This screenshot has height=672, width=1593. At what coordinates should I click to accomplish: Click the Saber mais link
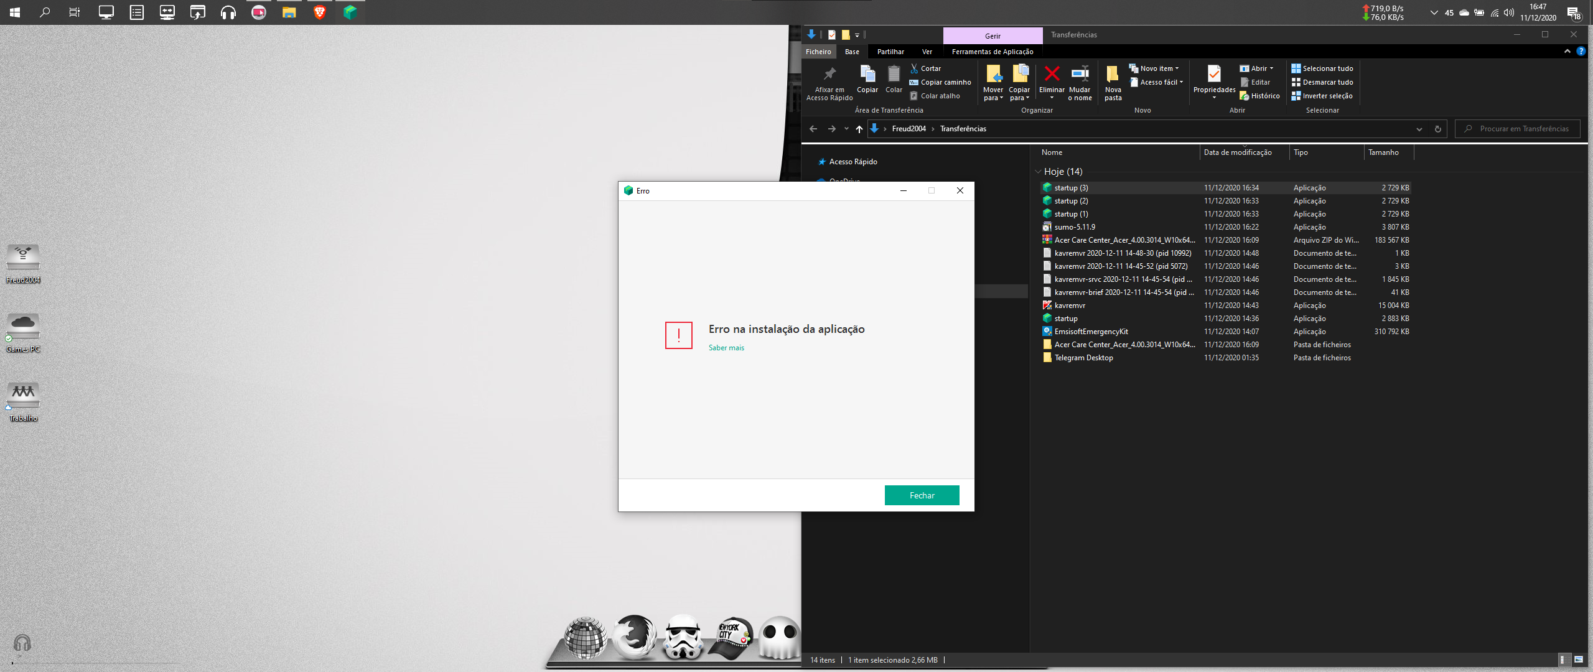click(x=726, y=348)
